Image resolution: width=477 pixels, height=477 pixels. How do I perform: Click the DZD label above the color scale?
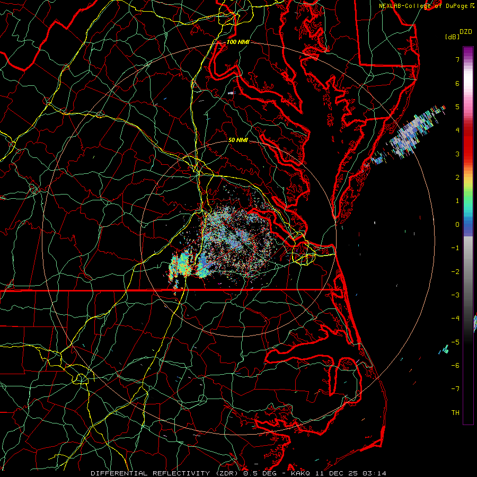[x=466, y=32]
